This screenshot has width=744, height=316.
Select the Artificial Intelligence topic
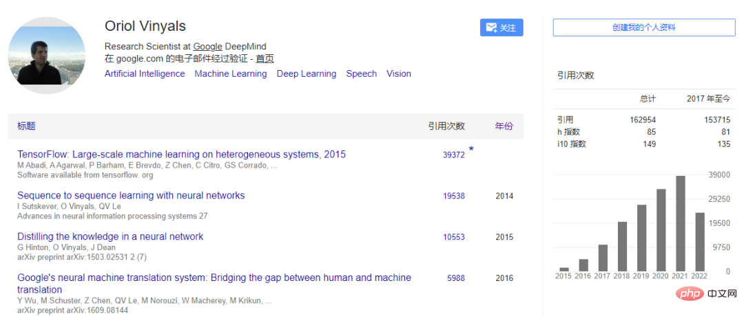[145, 74]
